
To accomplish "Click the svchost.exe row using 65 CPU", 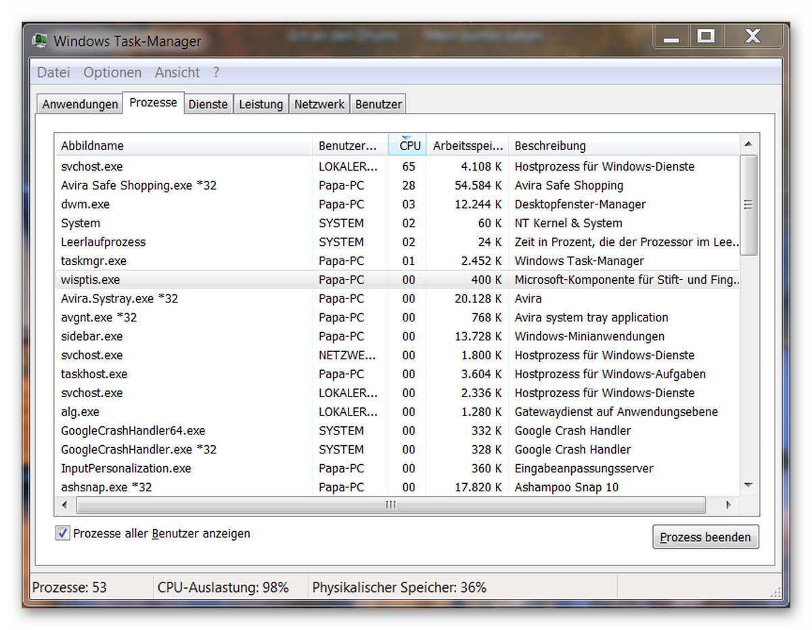I will (x=398, y=166).
